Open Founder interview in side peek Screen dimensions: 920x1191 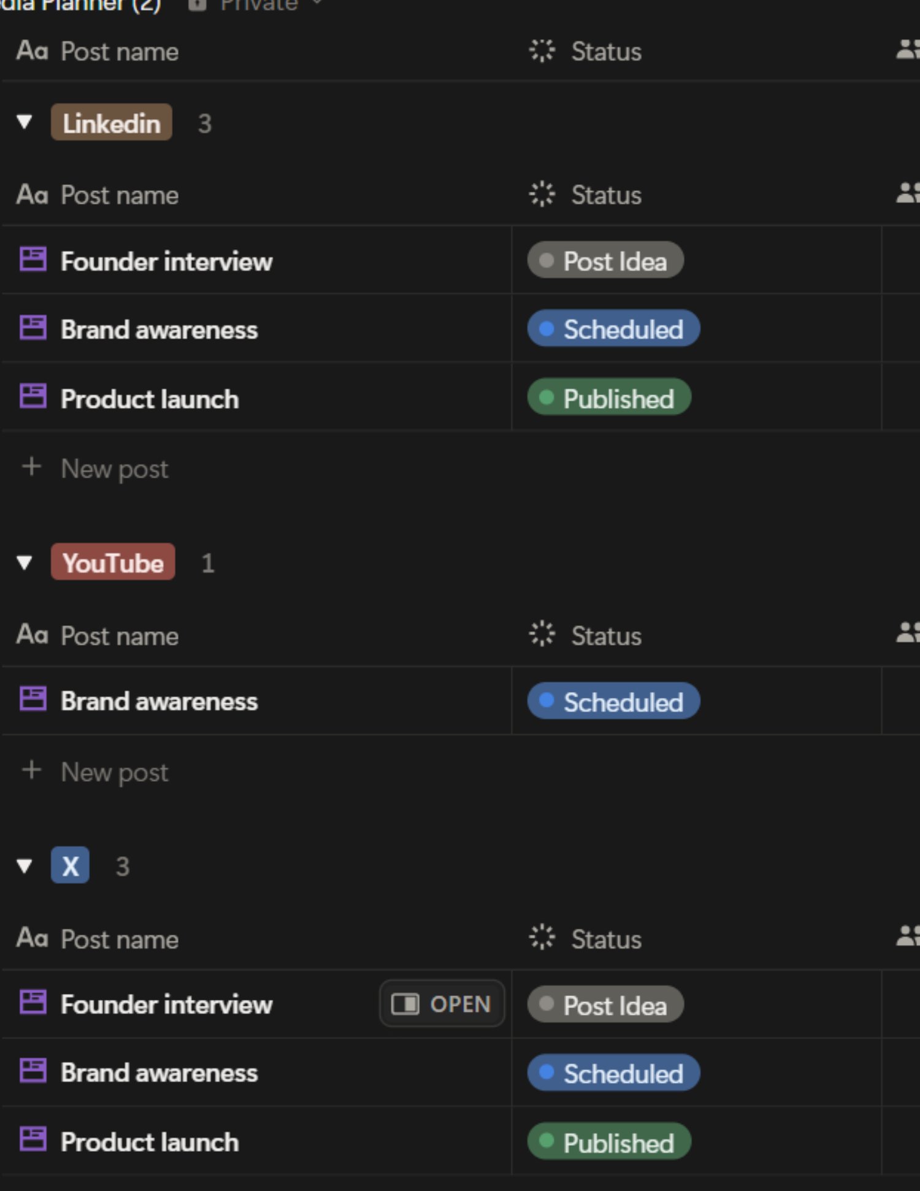tap(442, 1004)
